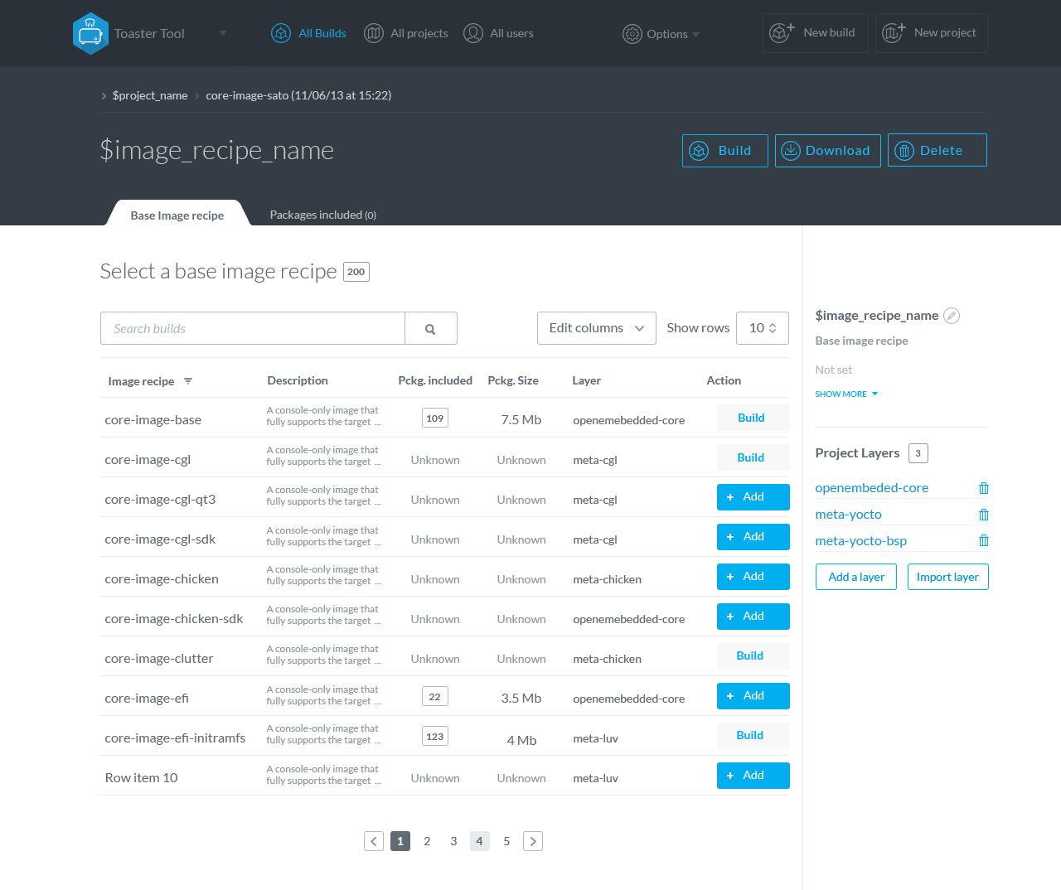Screen dimensions: 1061x890
Task: Sort by Image recipe filter icon
Action: [x=188, y=381]
